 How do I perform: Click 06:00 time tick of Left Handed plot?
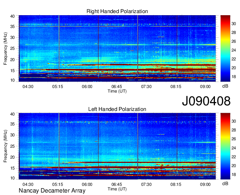(x=87, y=184)
